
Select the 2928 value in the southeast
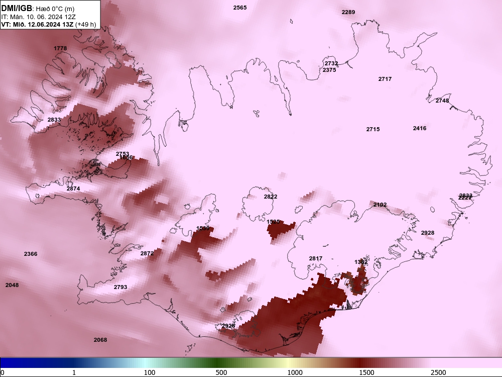[x=428, y=233]
